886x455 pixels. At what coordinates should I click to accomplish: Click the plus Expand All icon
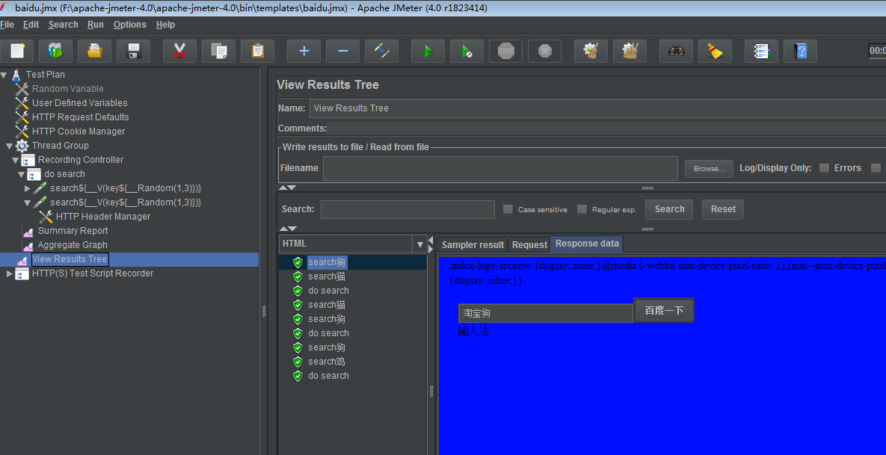(x=304, y=52)
